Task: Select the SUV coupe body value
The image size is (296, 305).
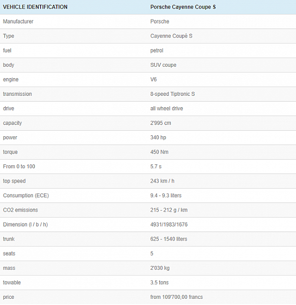Action: pyautogui.click(x=163, y=65)
